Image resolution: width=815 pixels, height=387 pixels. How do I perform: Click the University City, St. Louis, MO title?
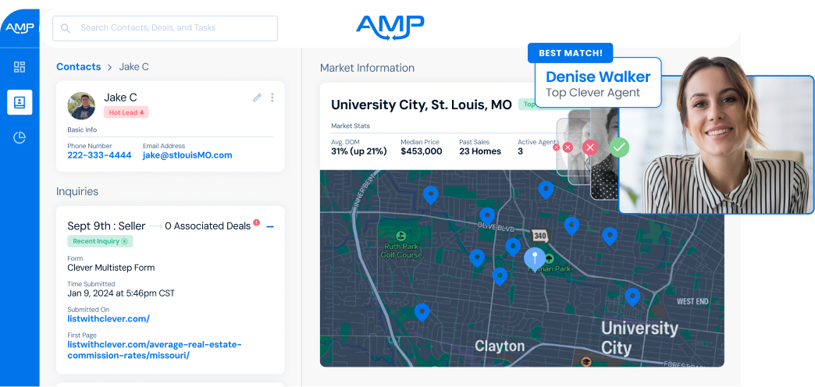coord(422,105)
